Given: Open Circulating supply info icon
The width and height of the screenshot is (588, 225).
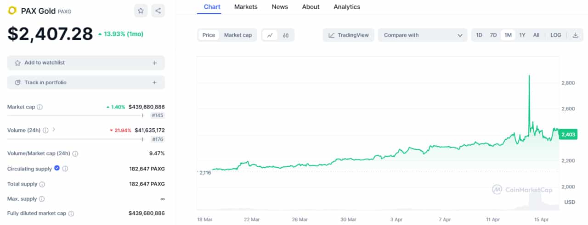Looking at the screenshot, I should click(65, 169).
